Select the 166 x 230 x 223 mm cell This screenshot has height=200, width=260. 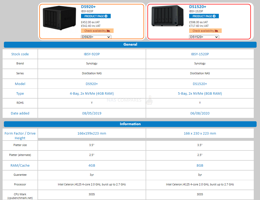click(200, 133)
